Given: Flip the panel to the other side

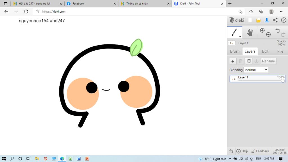Looking at the screenshot, I should [231, 151].
